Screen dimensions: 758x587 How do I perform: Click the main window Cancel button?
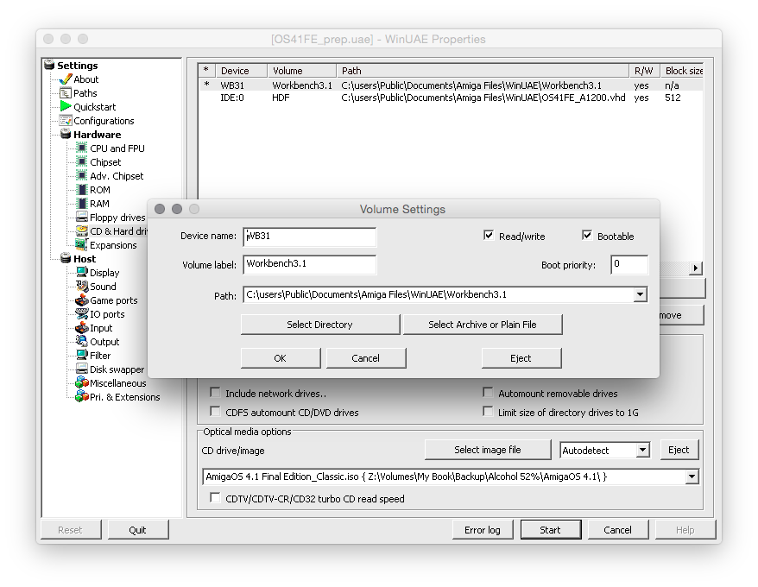coord(618,530)
